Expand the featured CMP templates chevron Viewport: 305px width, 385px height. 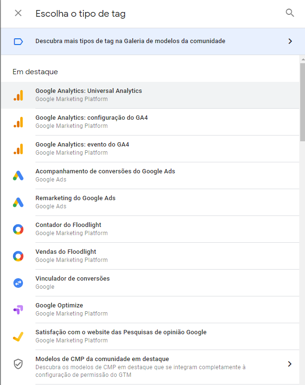[290, 364]
